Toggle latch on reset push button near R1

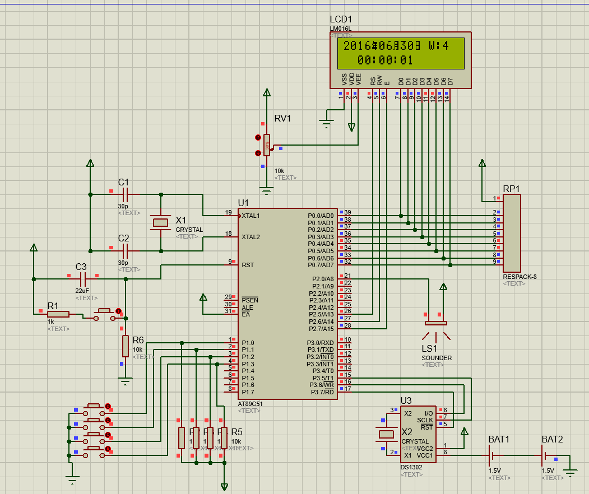[119, 311]
